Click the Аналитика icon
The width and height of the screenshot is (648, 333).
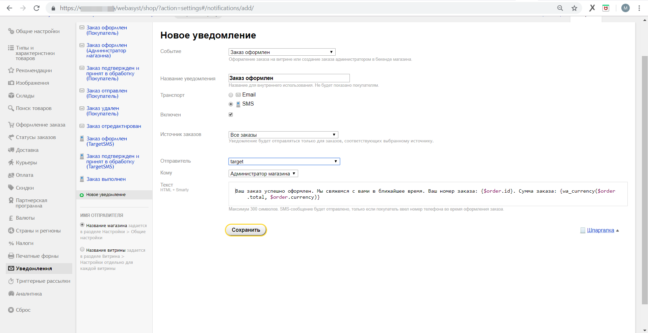[11, 294]
